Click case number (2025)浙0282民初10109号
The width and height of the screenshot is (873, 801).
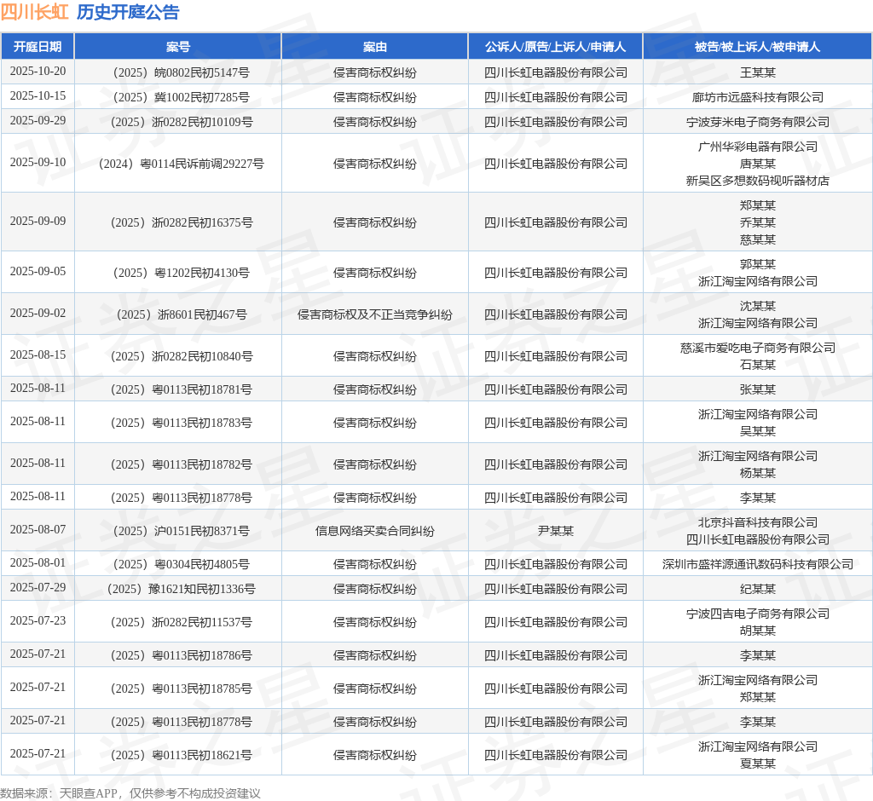tap(182, 121)
